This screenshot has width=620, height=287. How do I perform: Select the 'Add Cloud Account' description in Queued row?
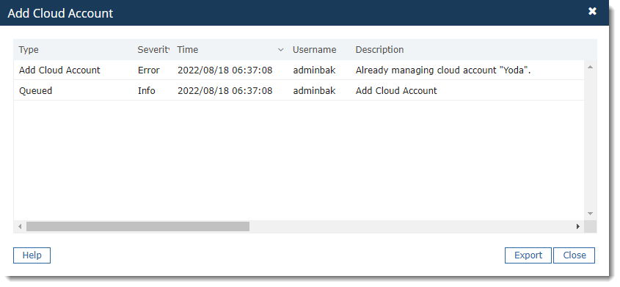point(396,91)
